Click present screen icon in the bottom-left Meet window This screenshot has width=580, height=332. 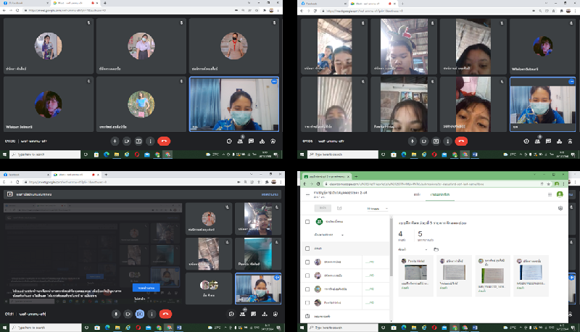pyautogui.click(x=138, y=315)
